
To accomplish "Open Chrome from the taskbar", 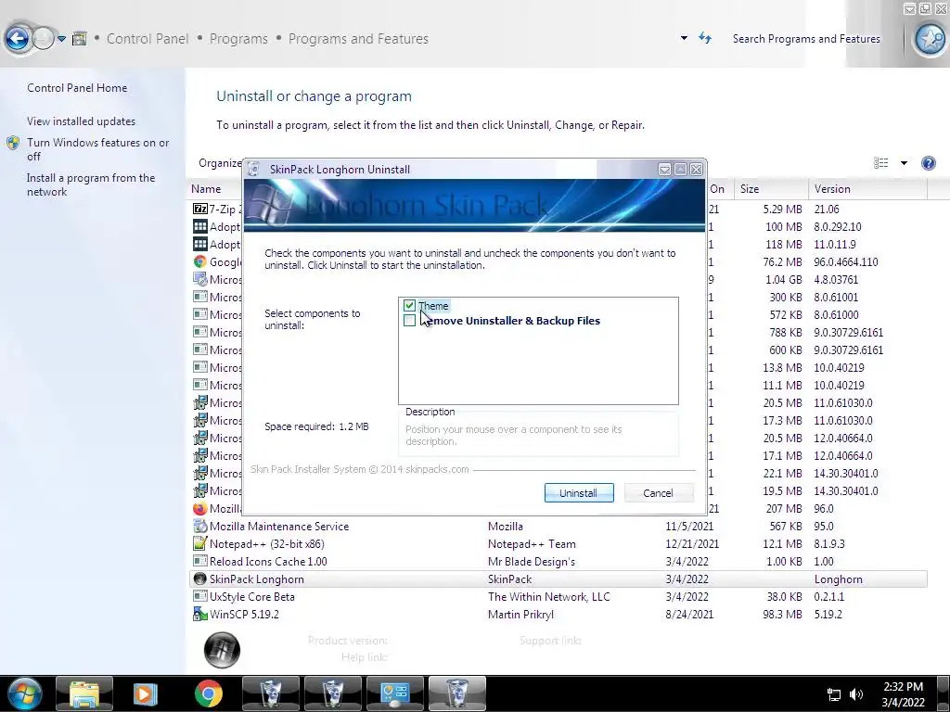I will (x=209, y=693).
